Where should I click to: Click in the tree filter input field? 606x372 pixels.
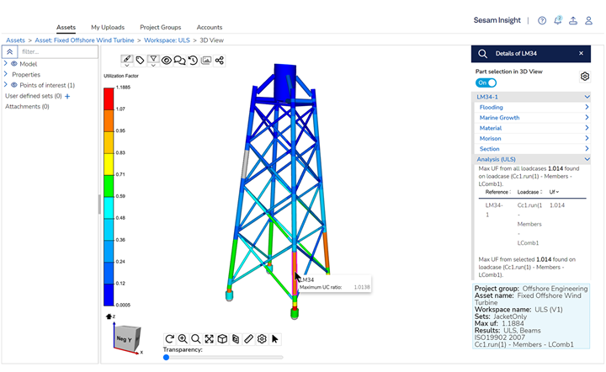pos(58,51)
